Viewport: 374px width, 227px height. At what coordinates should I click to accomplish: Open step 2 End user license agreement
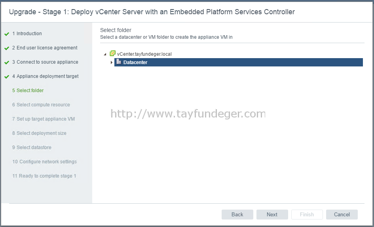45,48
